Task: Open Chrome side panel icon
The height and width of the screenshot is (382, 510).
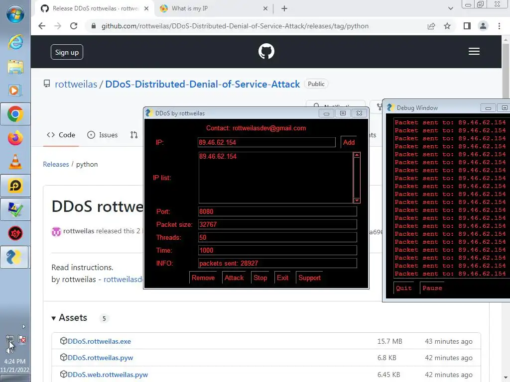Action: coord(467,26)
